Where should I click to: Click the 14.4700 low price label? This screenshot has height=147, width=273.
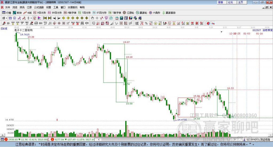(182, 120)
